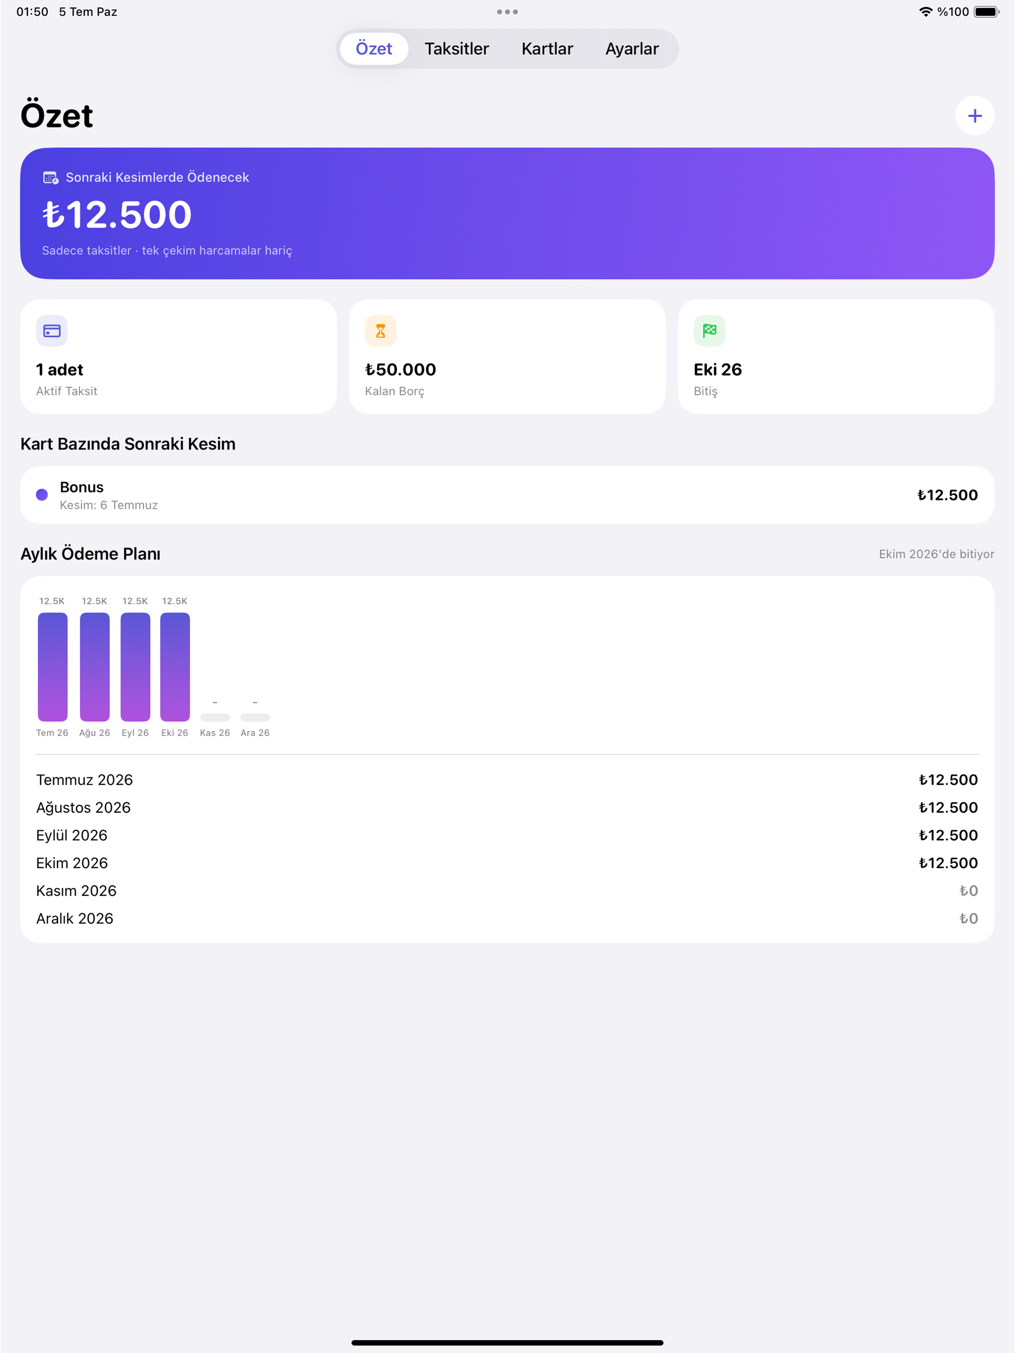Tap the Eki 26 bar in chart
This screenshot has height=1353, width=1015.
175,667
